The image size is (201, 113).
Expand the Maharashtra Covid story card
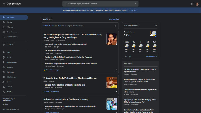coord(117,112)
